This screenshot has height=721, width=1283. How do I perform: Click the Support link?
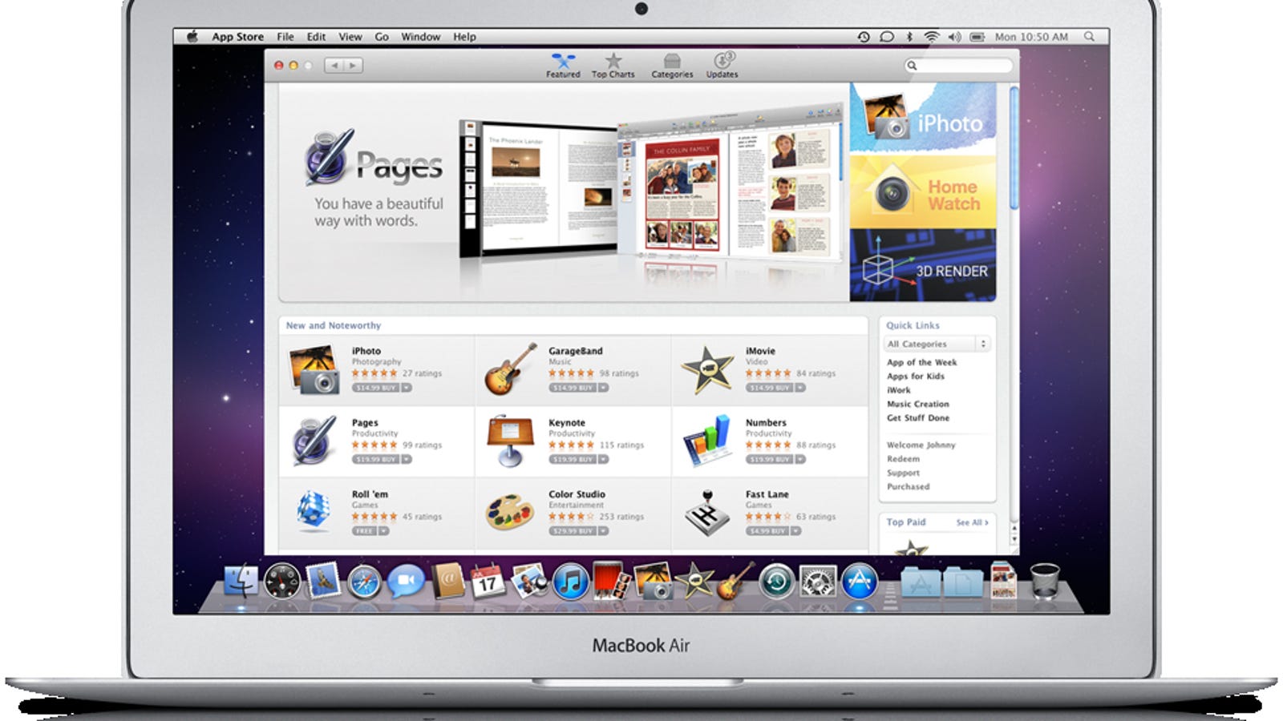(x=903, y=473)
